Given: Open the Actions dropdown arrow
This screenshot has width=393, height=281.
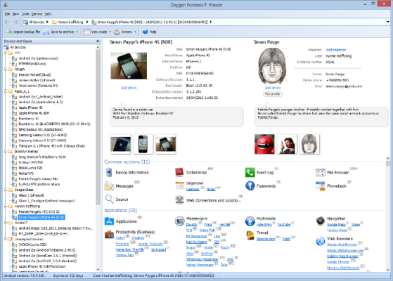Looking at the screenshot, I should tap(136, 32).
